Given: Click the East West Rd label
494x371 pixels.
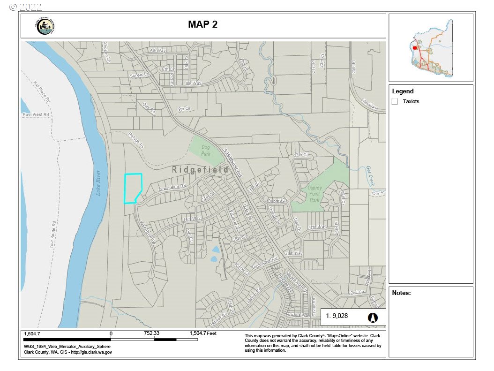Looking at the screenshot, I should (x=36, y=115).
